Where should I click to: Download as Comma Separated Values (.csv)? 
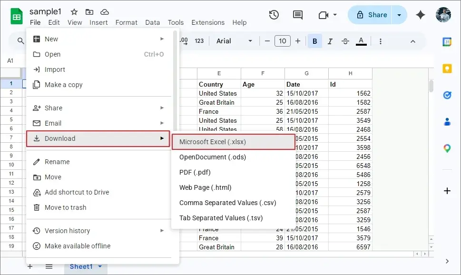pos(234,203)
